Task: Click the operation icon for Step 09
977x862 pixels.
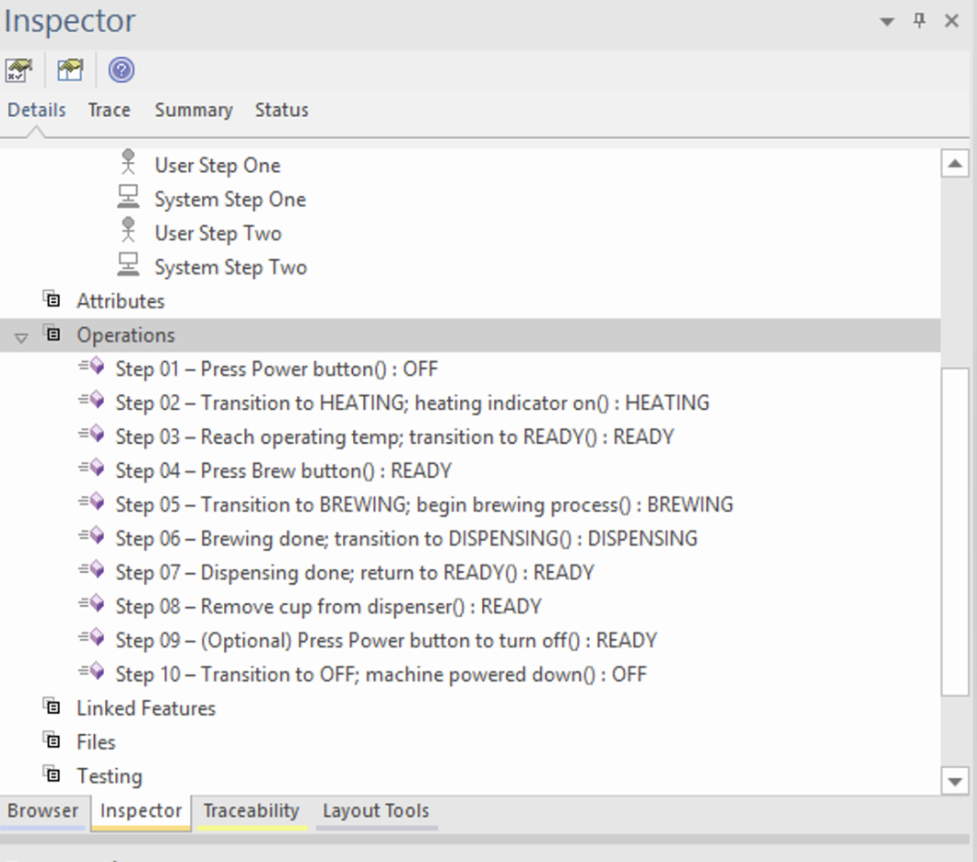Action: click(91, 637)
